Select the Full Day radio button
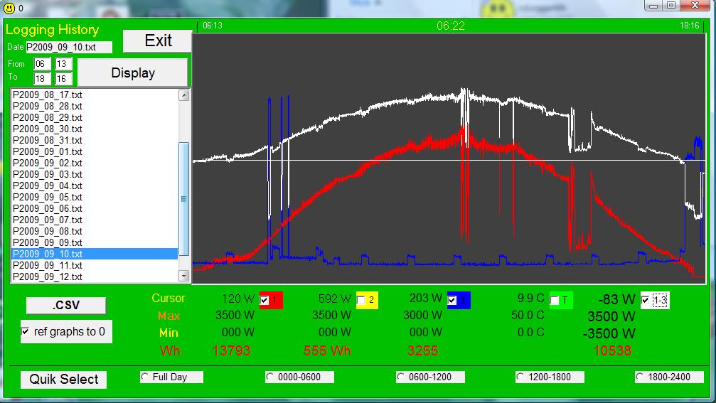This screenshot has height=403, width=716. [x=146, y=377]
